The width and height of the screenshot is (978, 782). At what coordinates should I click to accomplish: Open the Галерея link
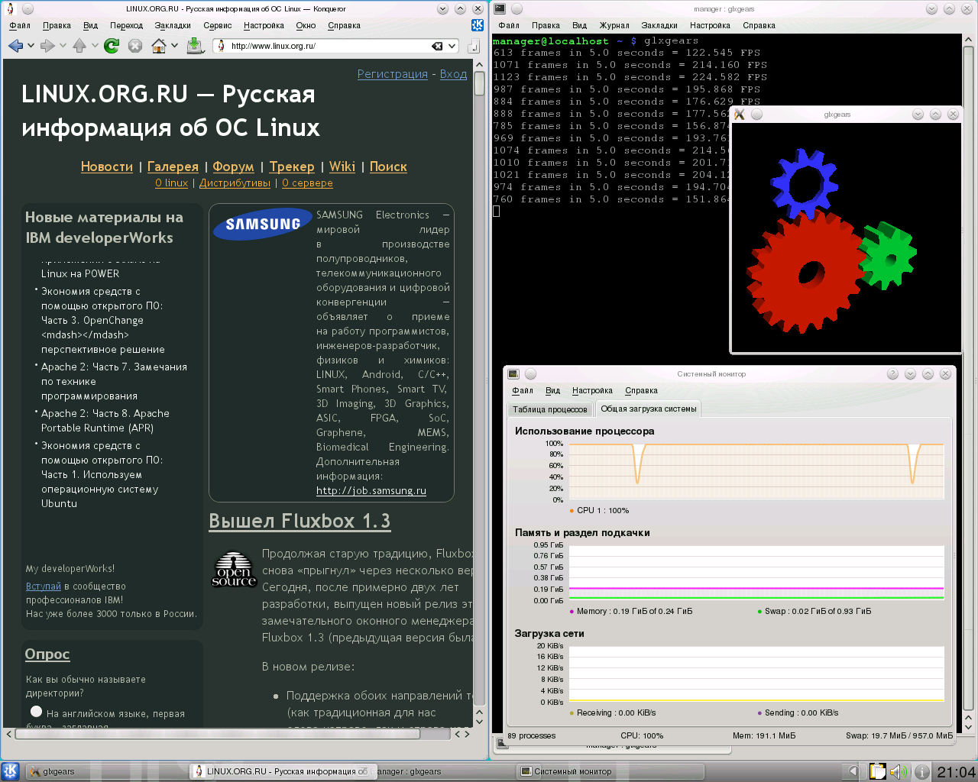(173, 166)
